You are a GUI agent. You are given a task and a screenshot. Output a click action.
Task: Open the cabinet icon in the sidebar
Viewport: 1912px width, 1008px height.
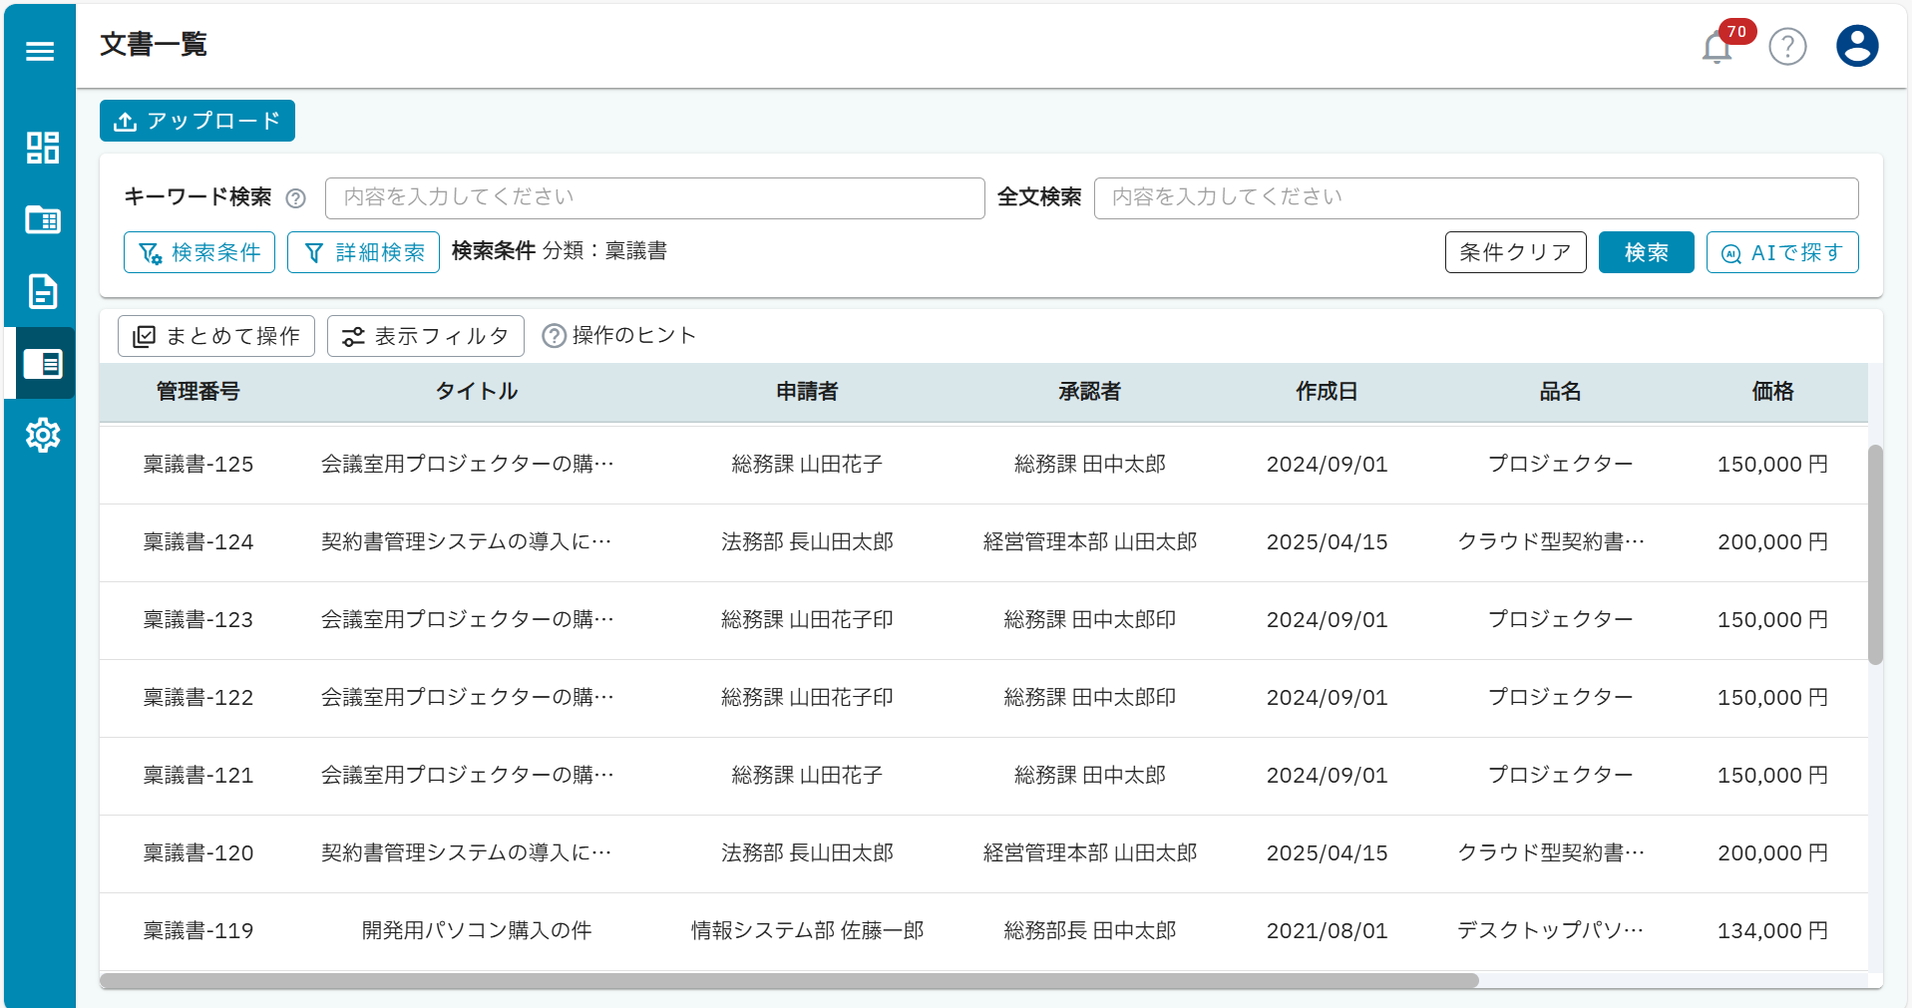(41, 220)
